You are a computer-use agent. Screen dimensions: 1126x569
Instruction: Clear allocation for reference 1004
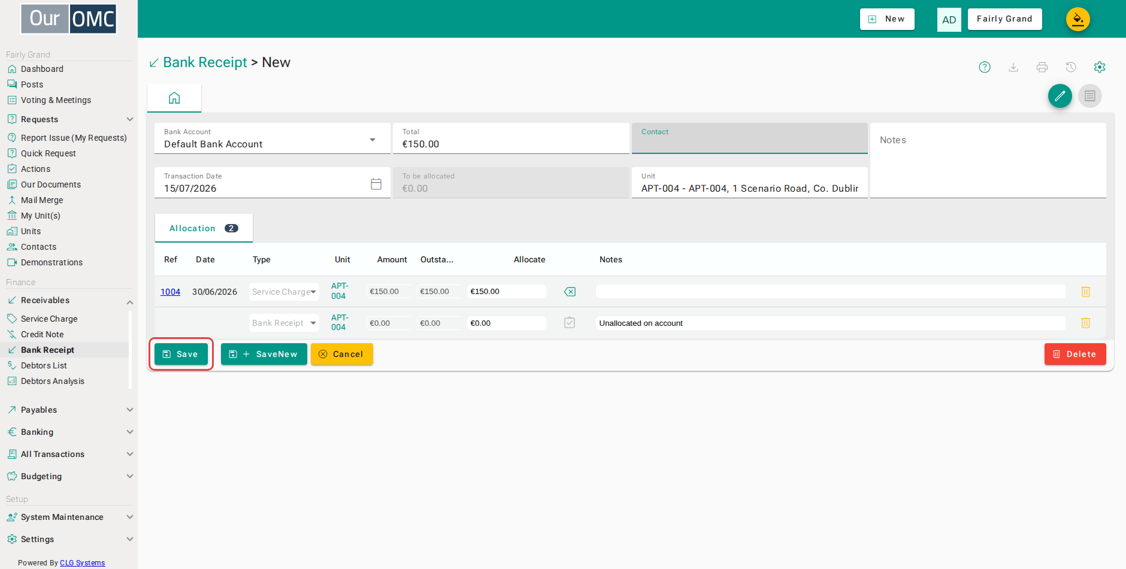tap(570, 292)
